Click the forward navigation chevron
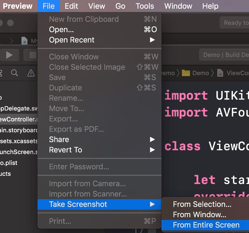This screenshot has height=233, width=249. pos(11,41)
